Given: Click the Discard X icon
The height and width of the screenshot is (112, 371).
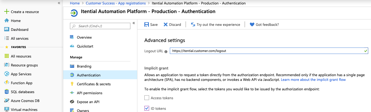Looking at the screenshot, I should pos(166,24).
